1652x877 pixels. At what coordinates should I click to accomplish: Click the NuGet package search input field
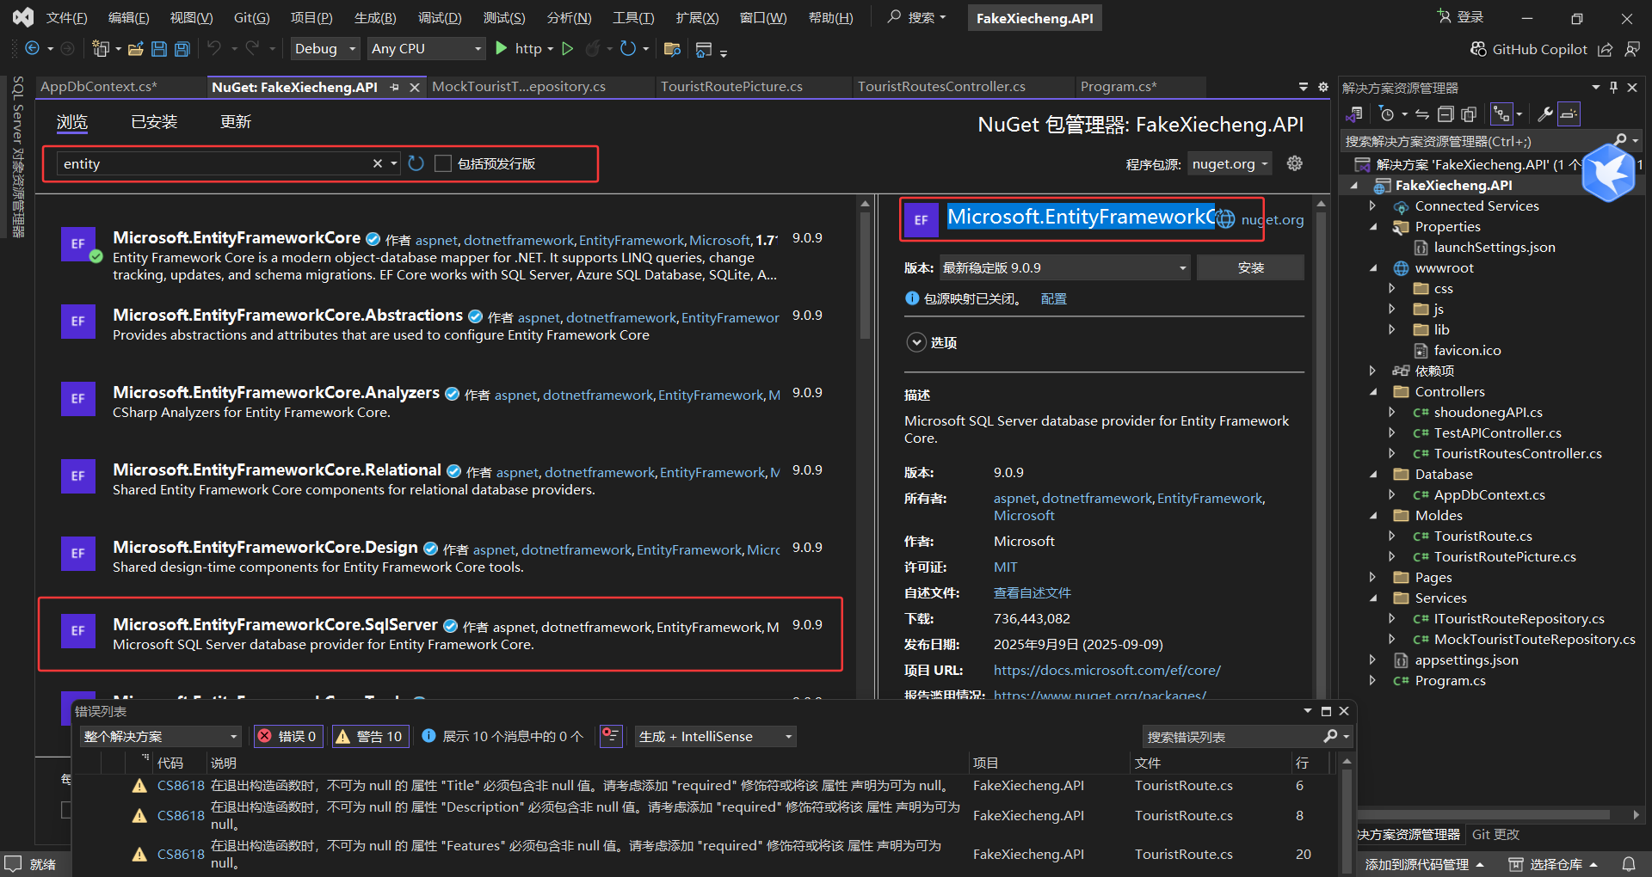[x=215, y=163]
